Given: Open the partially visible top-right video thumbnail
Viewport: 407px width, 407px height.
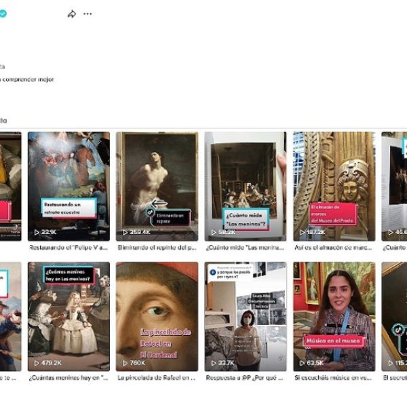Looking at the screenshot, I should [394, 187].
